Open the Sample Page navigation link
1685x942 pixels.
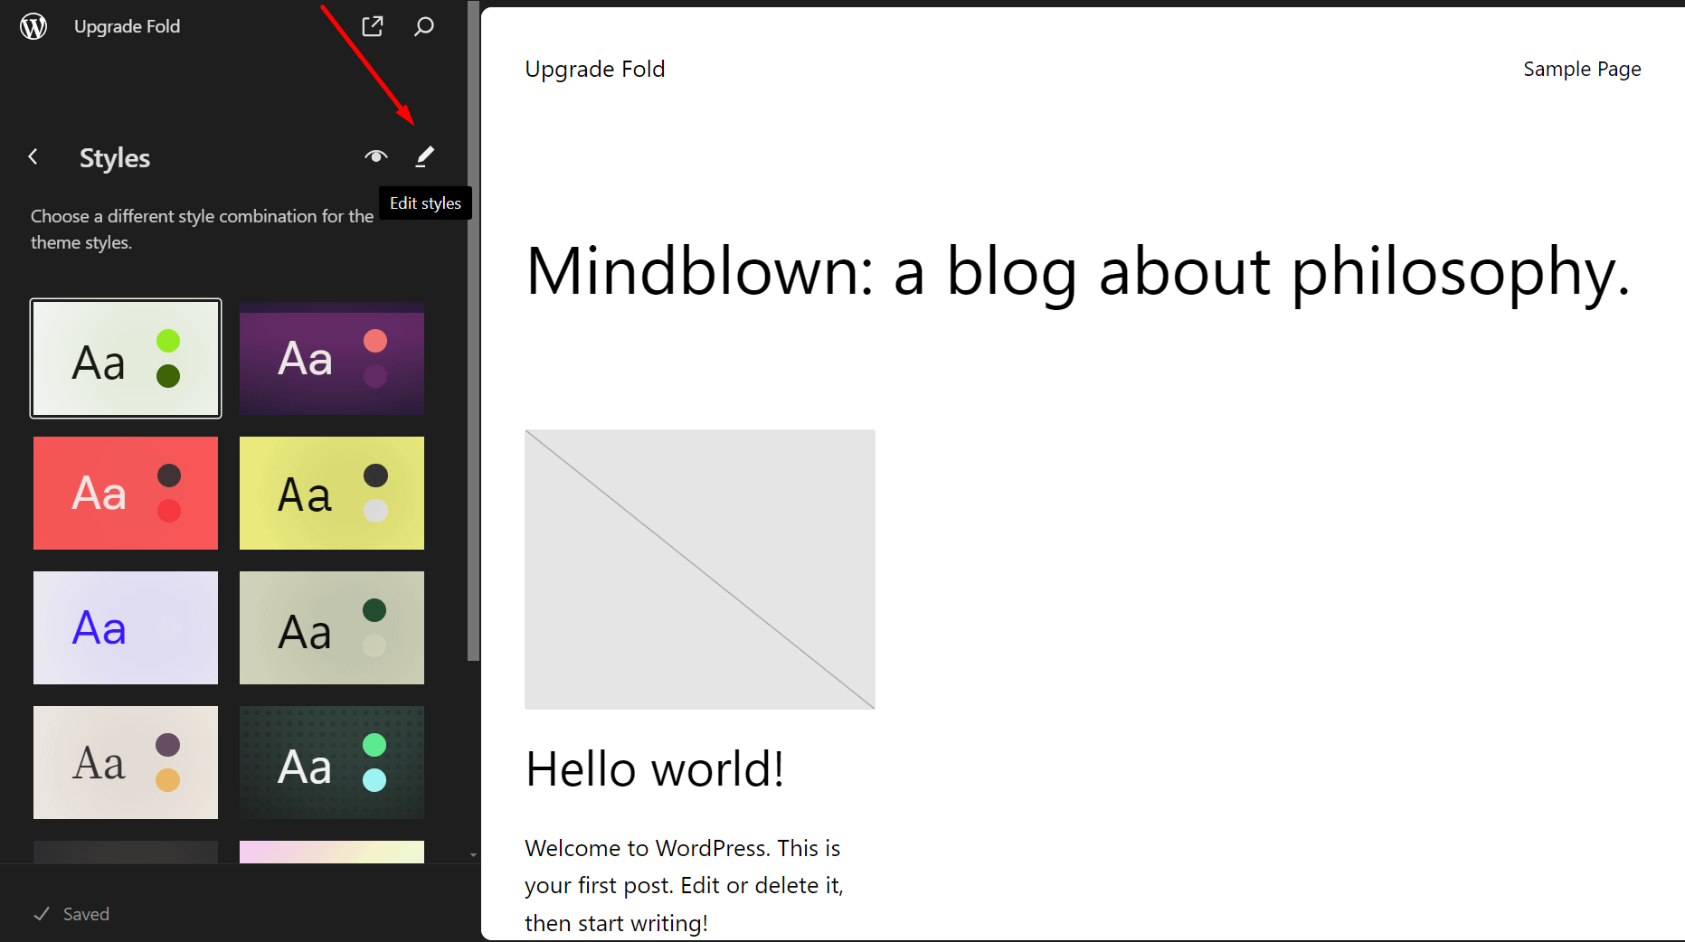[x=1582, y=69]
